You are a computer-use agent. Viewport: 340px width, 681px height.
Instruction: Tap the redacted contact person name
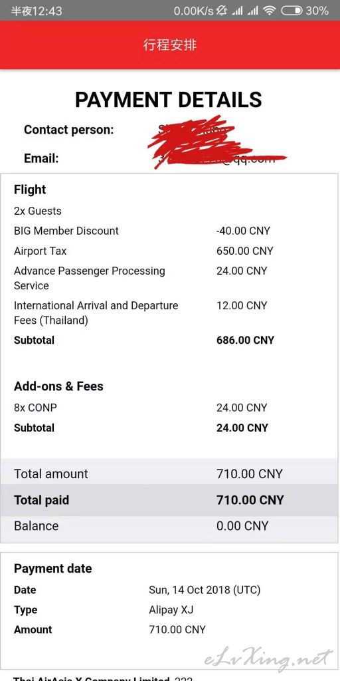[x=195, y=130]
